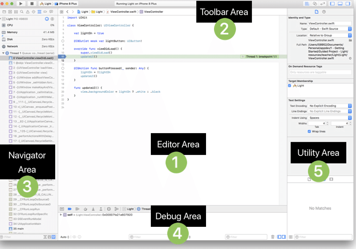
Task: Toggle the Debug area visibility button
Action: click(340, 4)
